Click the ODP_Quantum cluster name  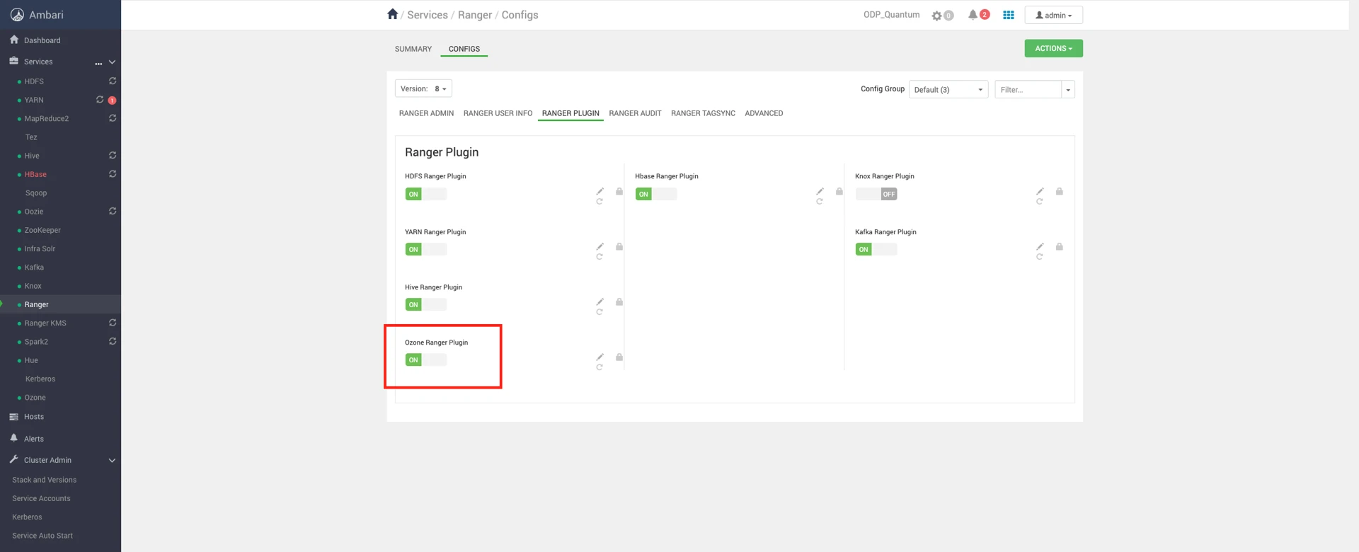(891, 15)
